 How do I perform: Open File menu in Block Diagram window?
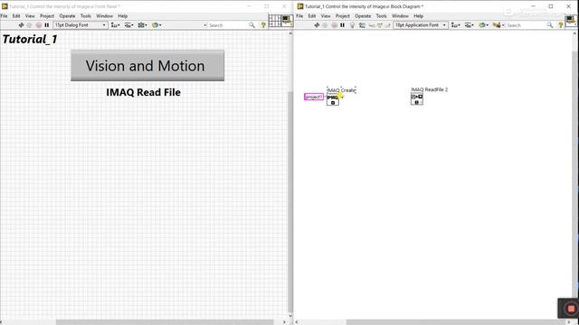[x=299, y=16]
